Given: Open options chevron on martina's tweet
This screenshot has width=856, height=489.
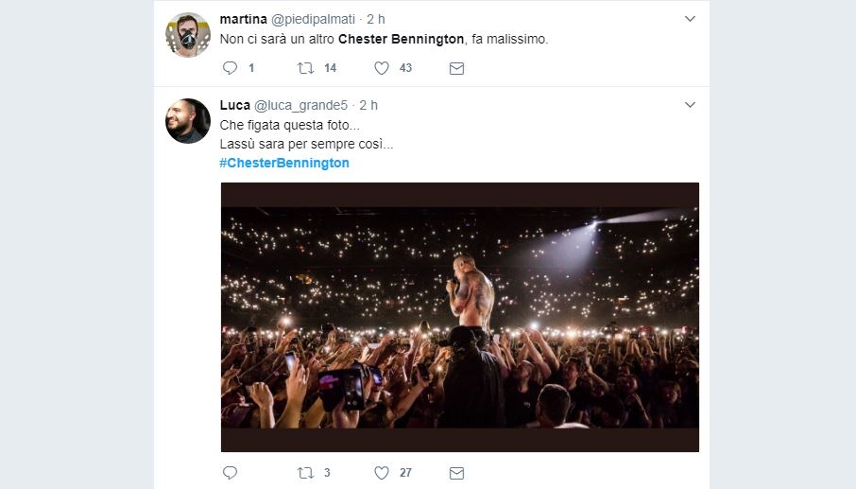Looking at the screenshot, I should pos(690,19).
